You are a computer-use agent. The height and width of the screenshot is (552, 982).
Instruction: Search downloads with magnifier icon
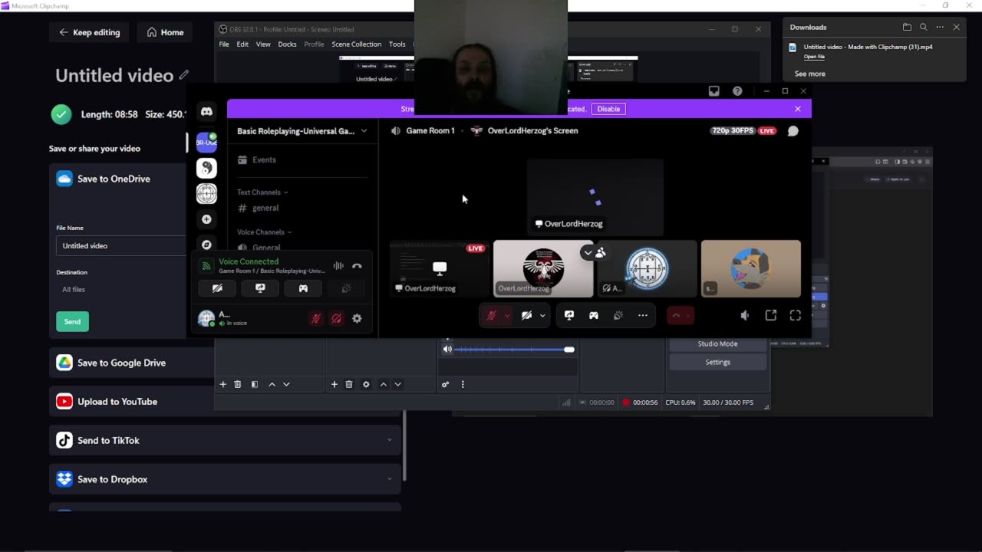[x=924, y=27]
